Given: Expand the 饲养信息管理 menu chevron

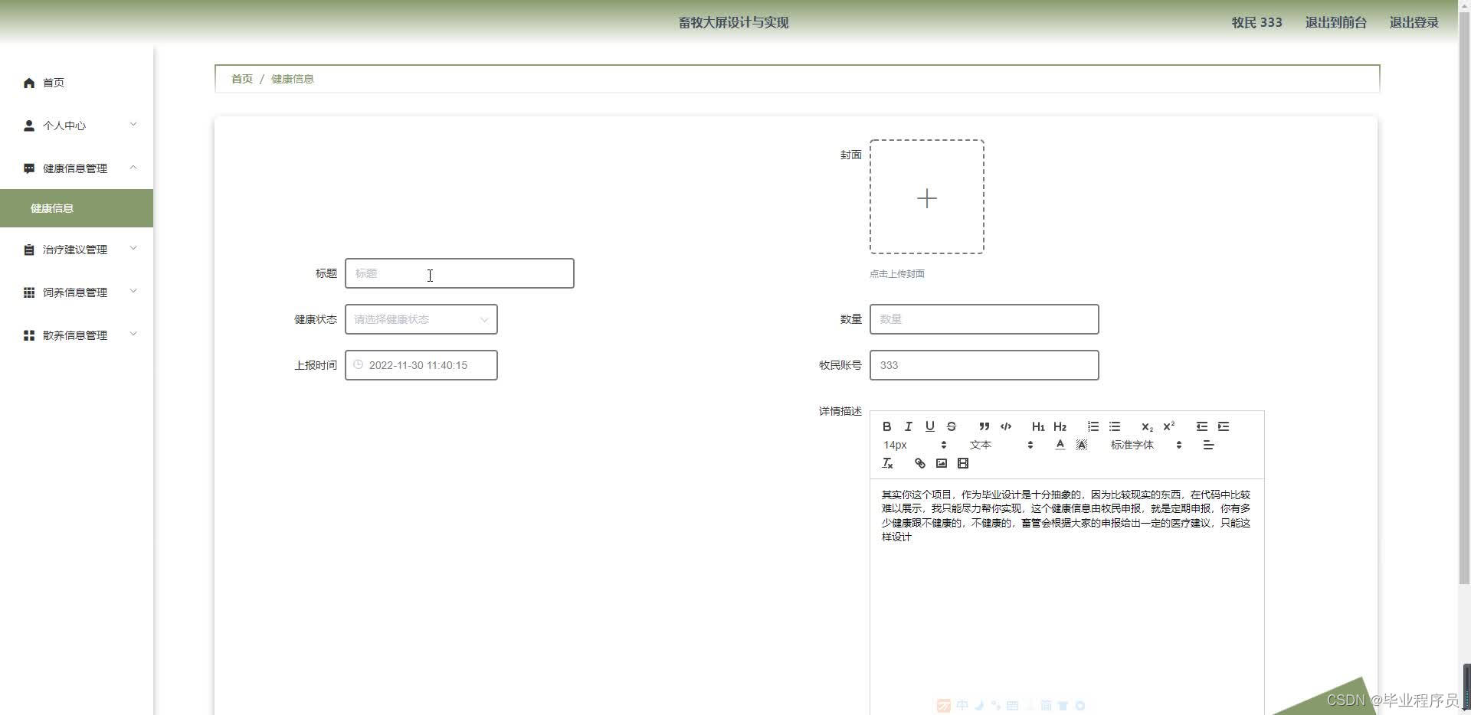Looking at the screenshot, I should tap(133, 292).
